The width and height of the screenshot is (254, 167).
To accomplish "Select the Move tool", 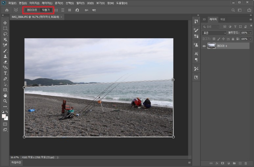I will click(x=5, y=23).
